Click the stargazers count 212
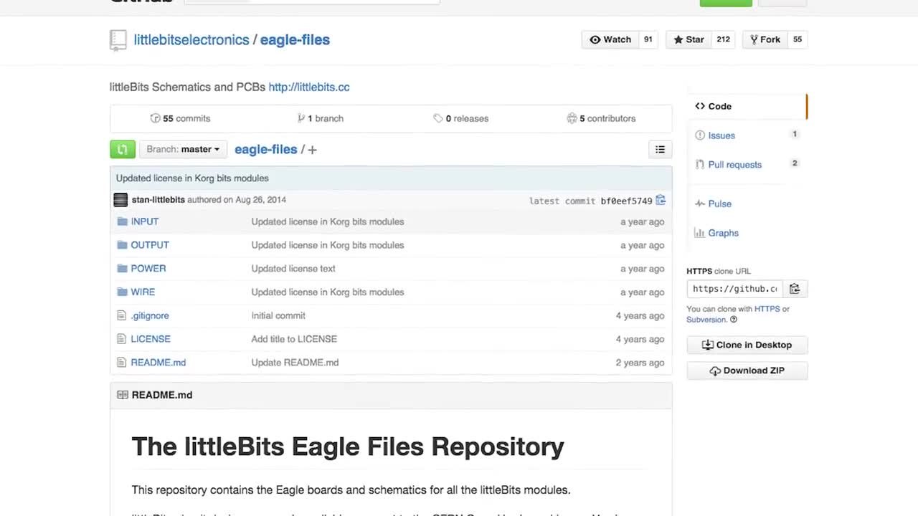 tap(723, 39)
